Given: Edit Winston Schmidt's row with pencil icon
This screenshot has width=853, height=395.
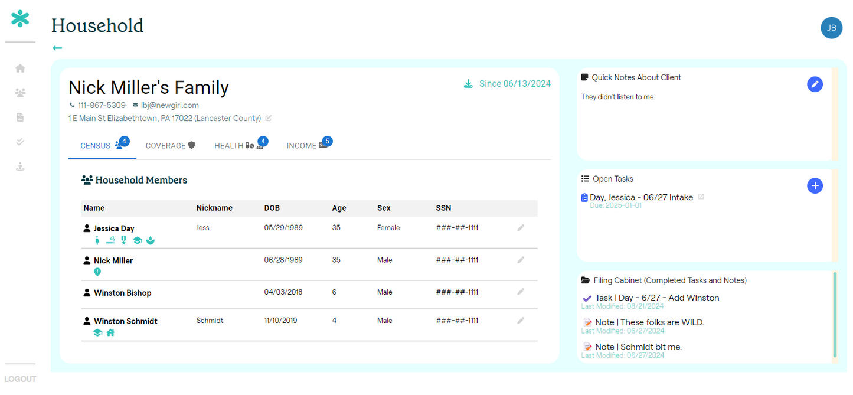Looking at the screenshot, I should click(521, 321).
